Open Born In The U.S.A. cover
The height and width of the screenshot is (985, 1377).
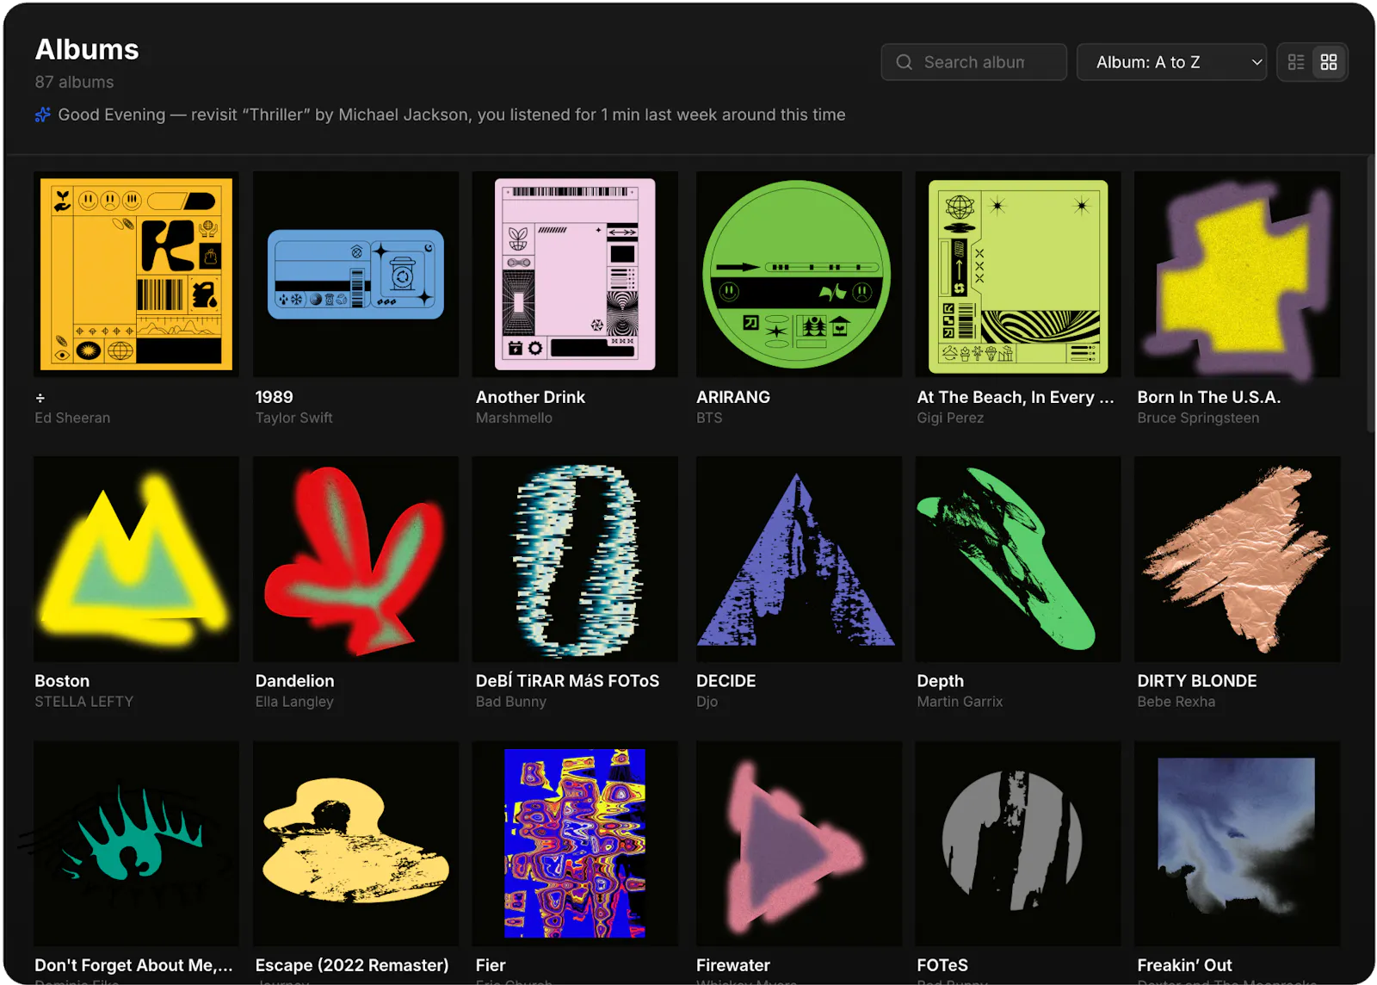(1238, 274)
